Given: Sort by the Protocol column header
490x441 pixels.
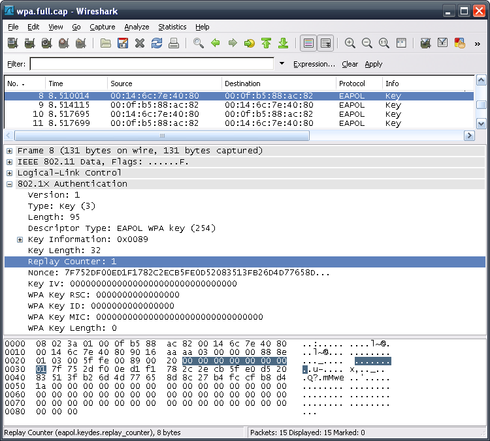Looking at the screenshot, I should pyautogui.click(x=359, y=84).
